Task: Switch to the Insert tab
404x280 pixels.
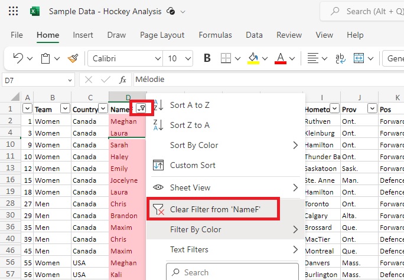Action: tap(83, 35)
